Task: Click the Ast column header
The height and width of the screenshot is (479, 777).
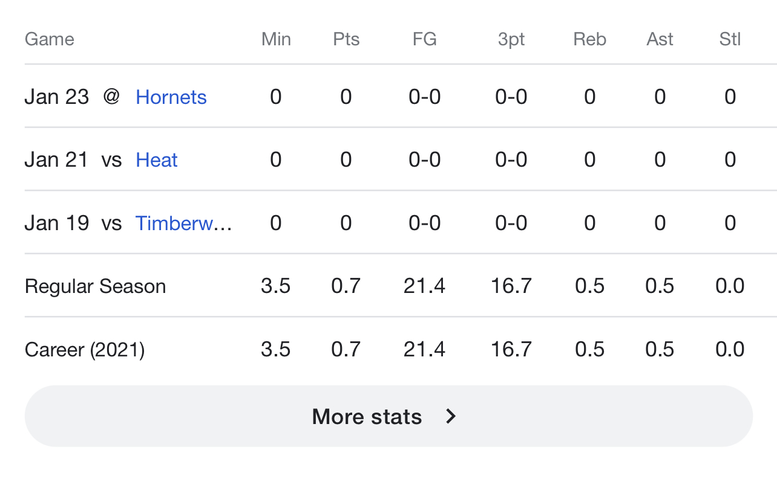Action: pos(660,39)
